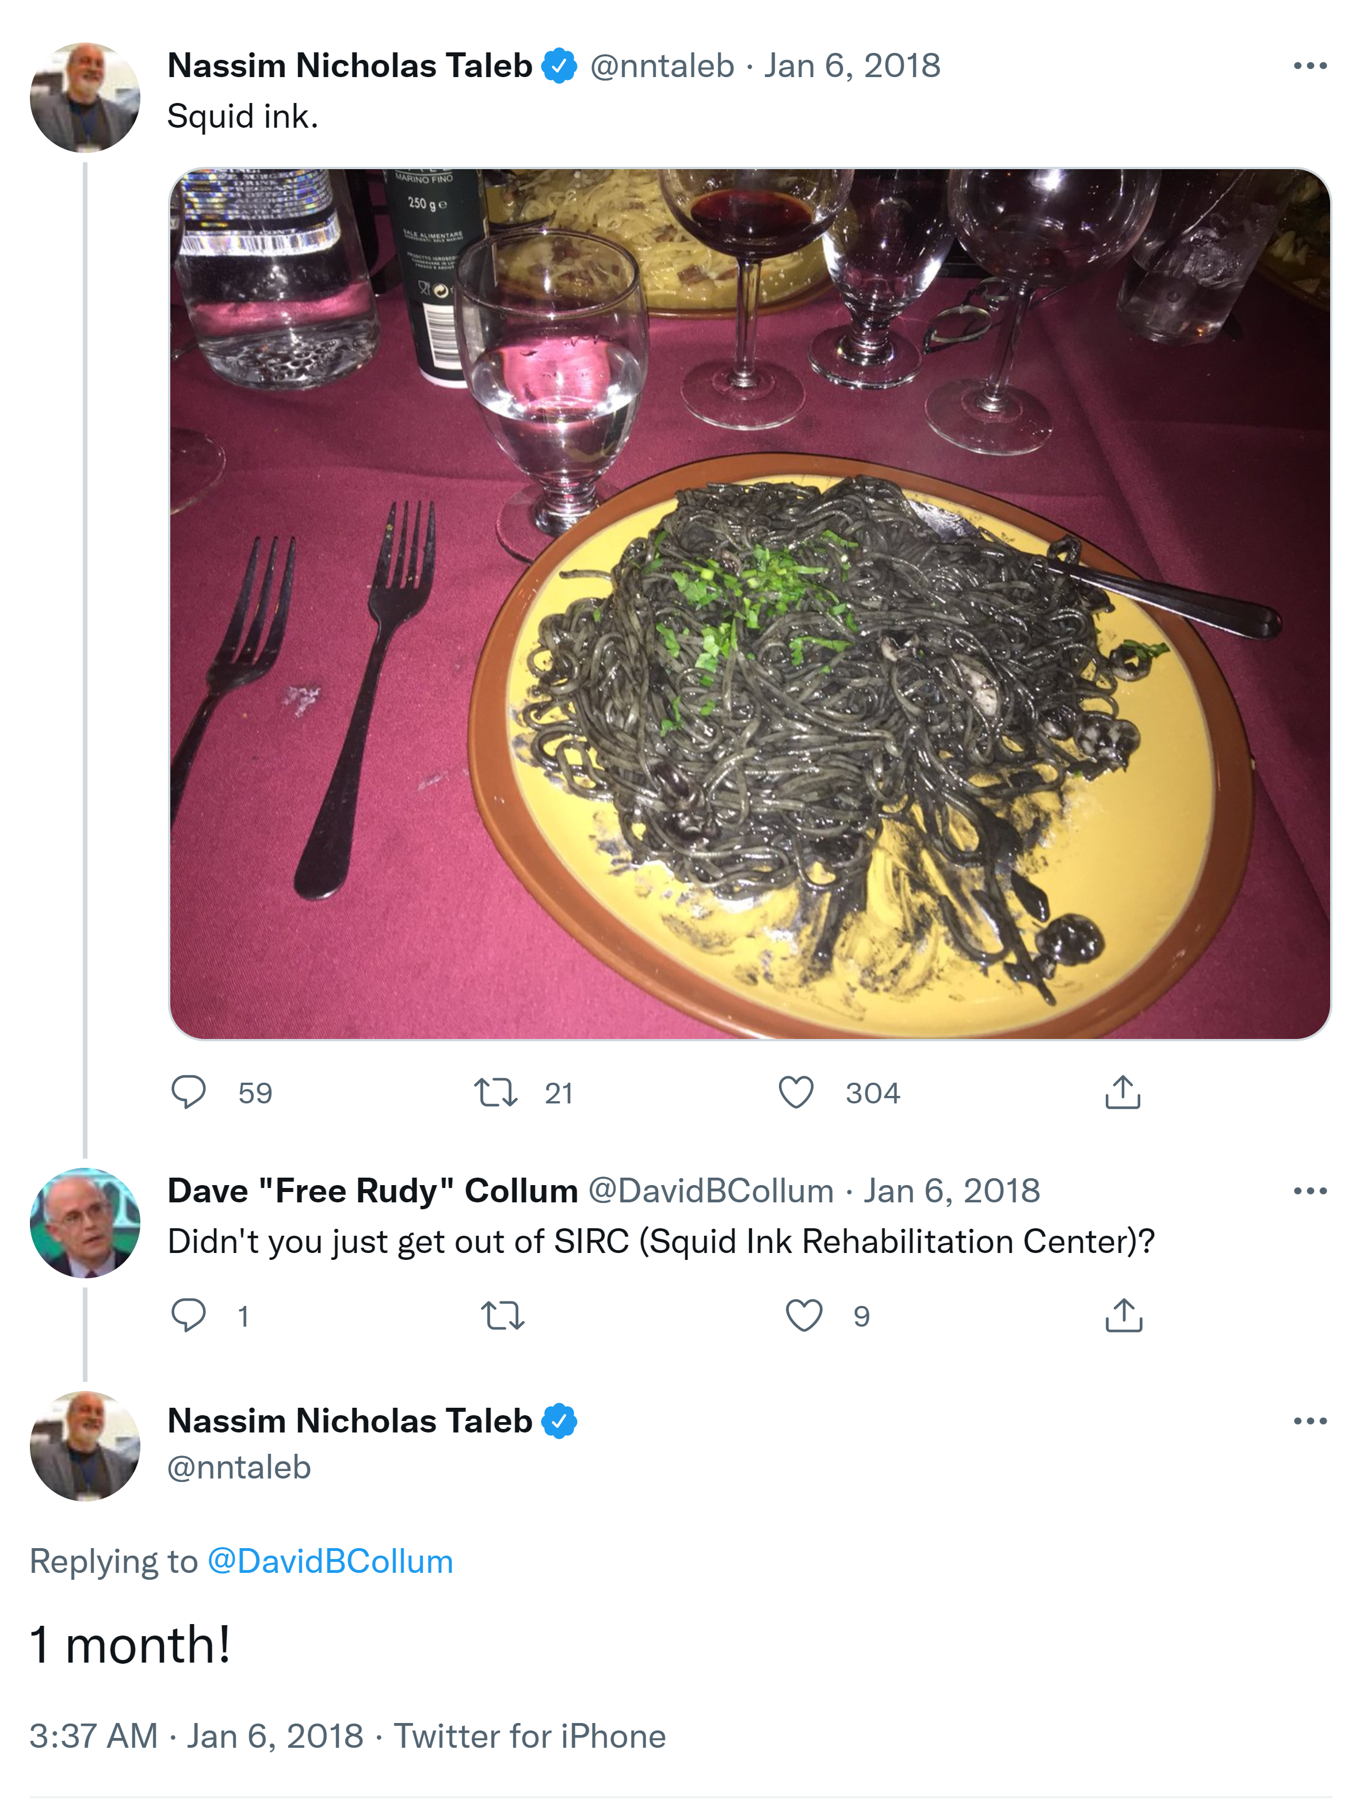Open more options on the '1 month!' reply
The width and height of the screenshot is (1352, 1807).
[1309, 1422]
